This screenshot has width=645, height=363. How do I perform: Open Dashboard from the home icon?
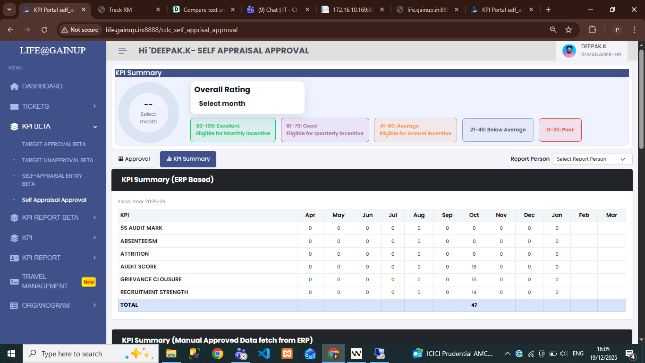[14, 86]
